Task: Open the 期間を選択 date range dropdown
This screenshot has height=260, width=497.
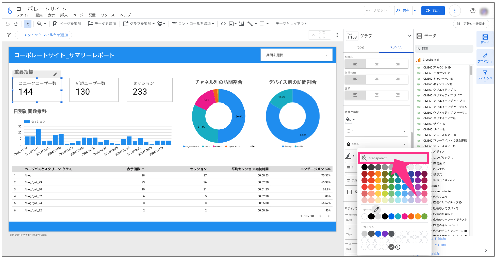Action: [296, 55]
